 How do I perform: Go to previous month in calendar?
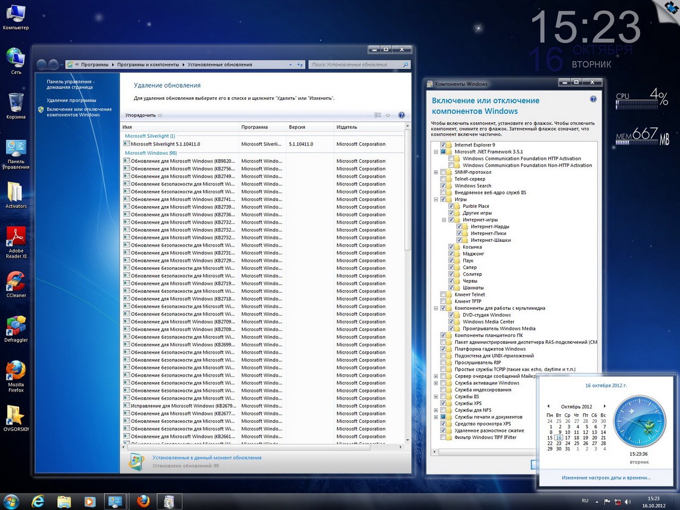tap(548, 406)
